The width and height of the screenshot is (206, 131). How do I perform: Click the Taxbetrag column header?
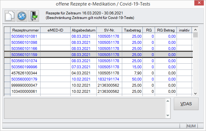coord(132,30)
